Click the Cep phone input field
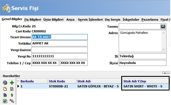The height and width of the screenshot is (105, 171). coord(74,63)
